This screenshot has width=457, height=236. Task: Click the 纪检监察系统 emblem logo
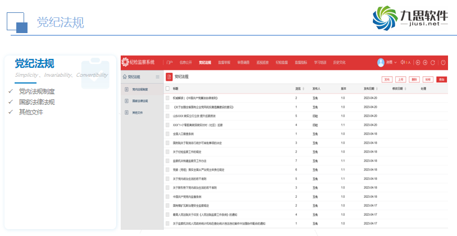pos(125,62)
